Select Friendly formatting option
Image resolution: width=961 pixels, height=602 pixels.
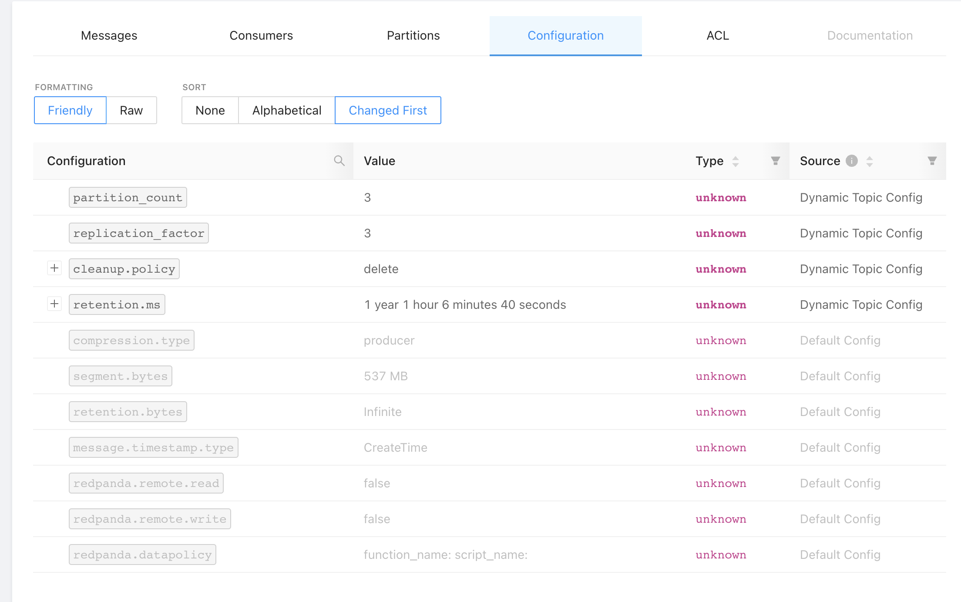point(70,110)
